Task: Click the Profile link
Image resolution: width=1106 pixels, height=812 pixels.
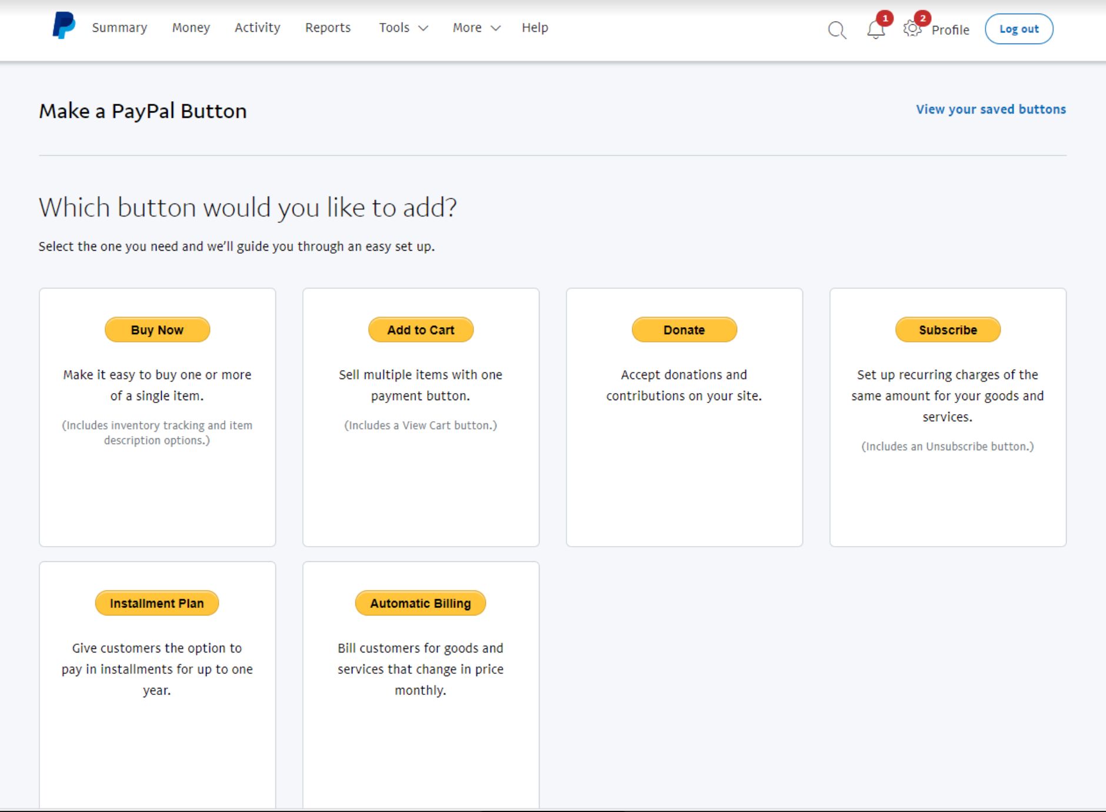Action: tap(950, 30)
